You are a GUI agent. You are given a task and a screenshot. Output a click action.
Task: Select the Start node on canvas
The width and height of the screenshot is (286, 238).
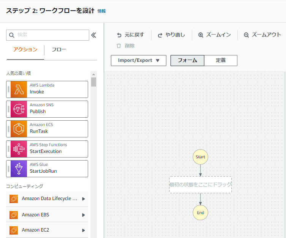[200, 157]
